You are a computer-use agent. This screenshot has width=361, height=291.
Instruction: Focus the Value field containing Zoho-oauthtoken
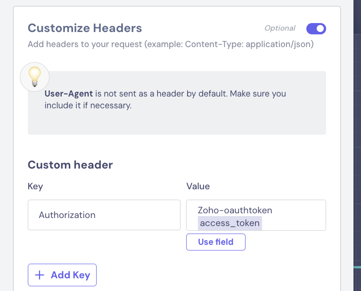point(256,215)
